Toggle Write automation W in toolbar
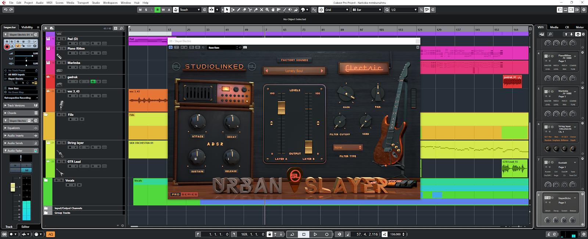Viewport: 588px width, 239px height. [x=163, y=10]
